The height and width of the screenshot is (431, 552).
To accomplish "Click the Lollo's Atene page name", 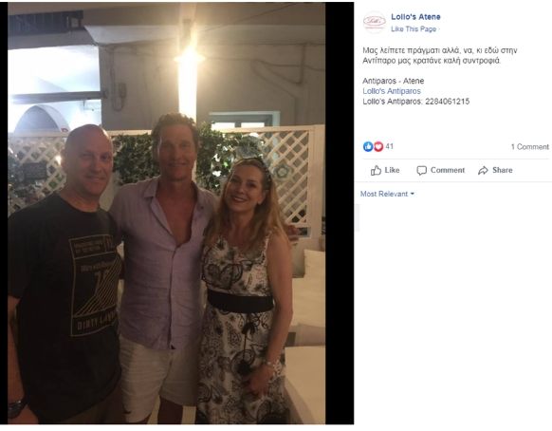I will tap(415, 16).
